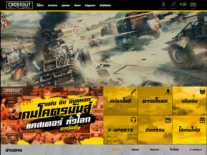This screenshot has height=155, width=207.
Task: Switch to the E-SPORTS news tab
Action: point(196,150)
